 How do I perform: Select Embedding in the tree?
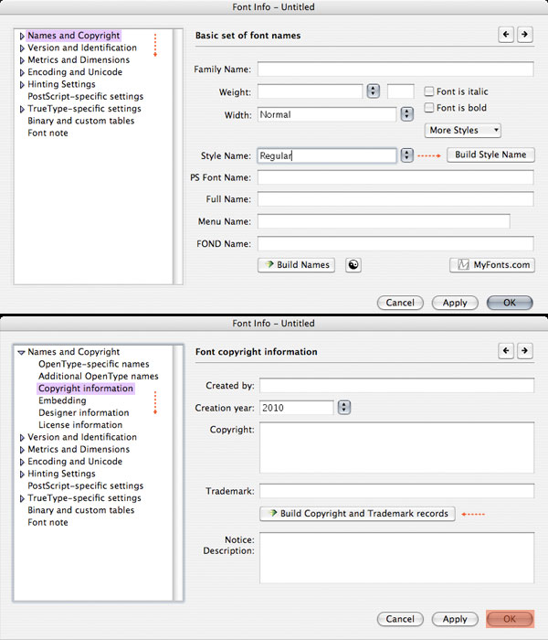point(62,400)
